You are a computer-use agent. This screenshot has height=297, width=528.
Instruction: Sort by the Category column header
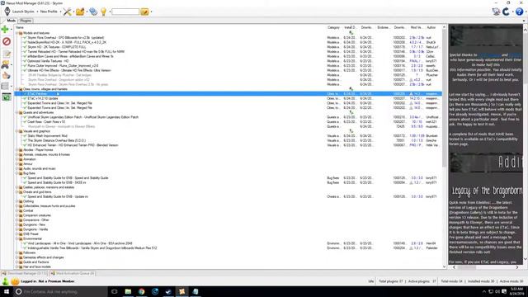pyautogui.click(x=333, y=27)
